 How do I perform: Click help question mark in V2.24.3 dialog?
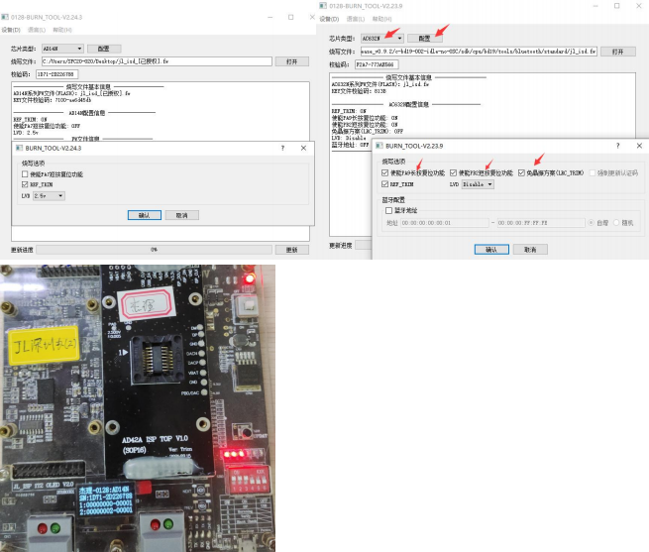click(x=282, y=148)
